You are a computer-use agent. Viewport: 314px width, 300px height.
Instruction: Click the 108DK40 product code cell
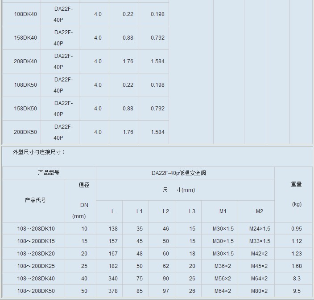pyautogui.click(x=25, y=14)
